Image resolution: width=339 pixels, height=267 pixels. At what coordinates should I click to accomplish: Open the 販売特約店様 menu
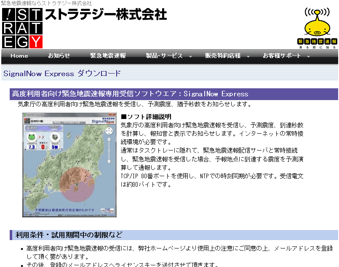tap(223, 56)
